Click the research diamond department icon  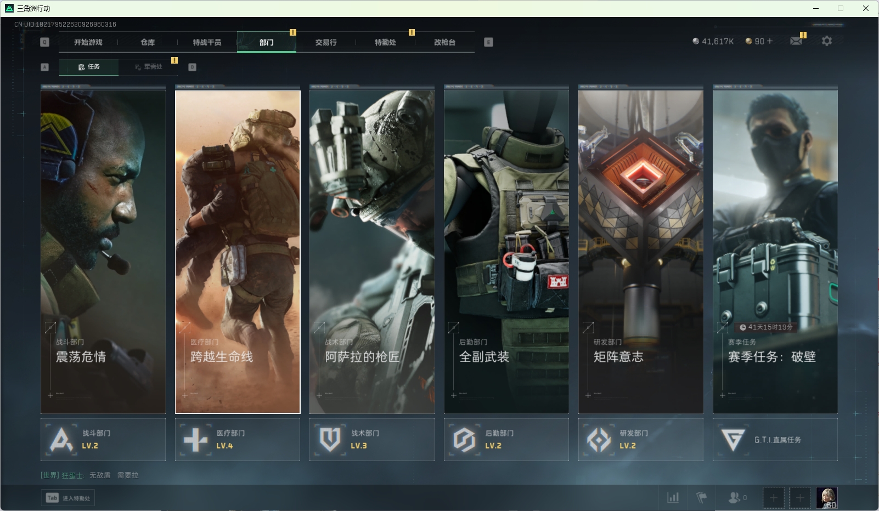point(599,440)
